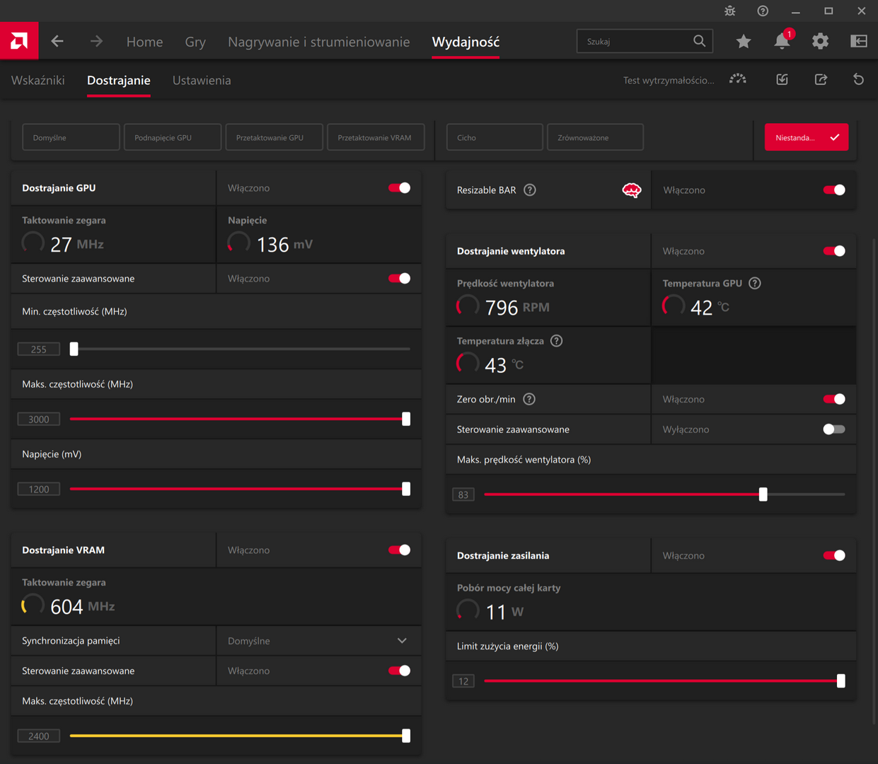Image resolution: width=878 pixels, height=764 pixels.
Task: Open settings with the gear icon
Action: click(820, 41)
